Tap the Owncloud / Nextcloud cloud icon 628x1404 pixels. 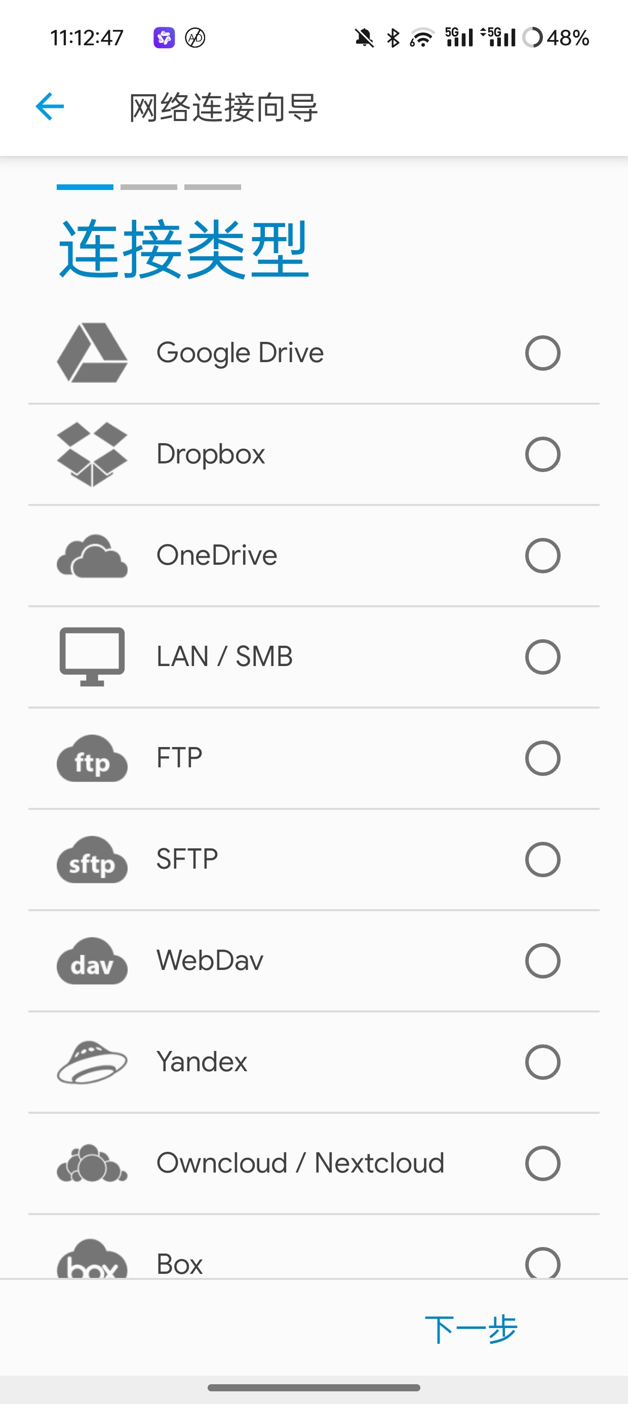tap(92, 1163)
